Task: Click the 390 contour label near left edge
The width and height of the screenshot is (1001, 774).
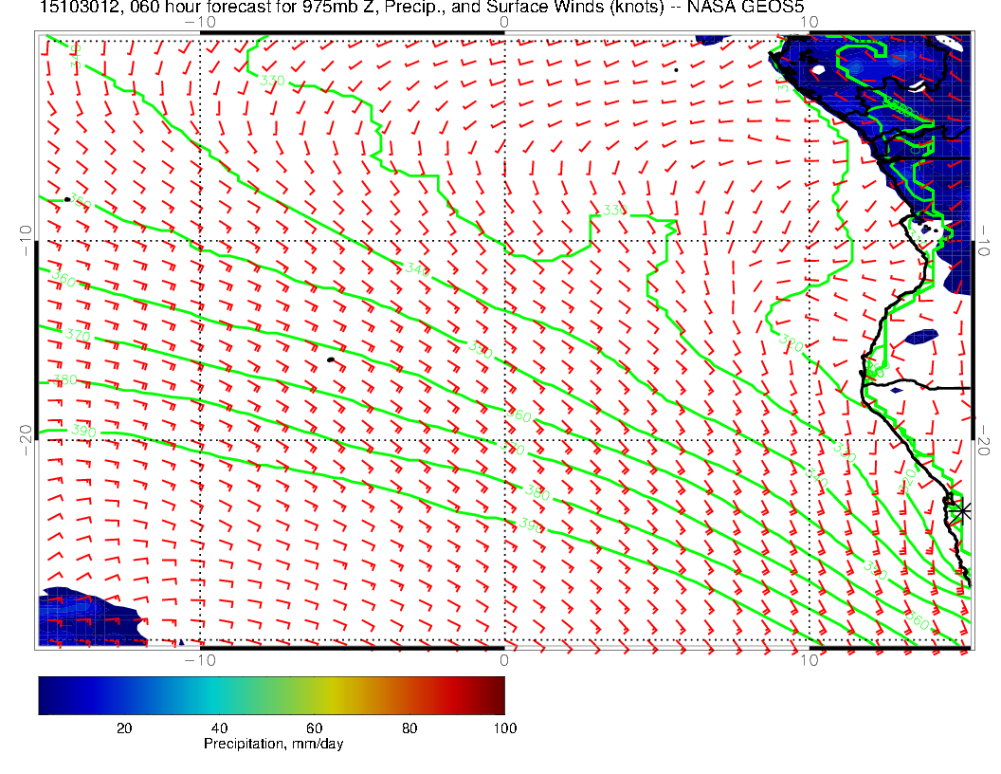Action: (83, 431)
